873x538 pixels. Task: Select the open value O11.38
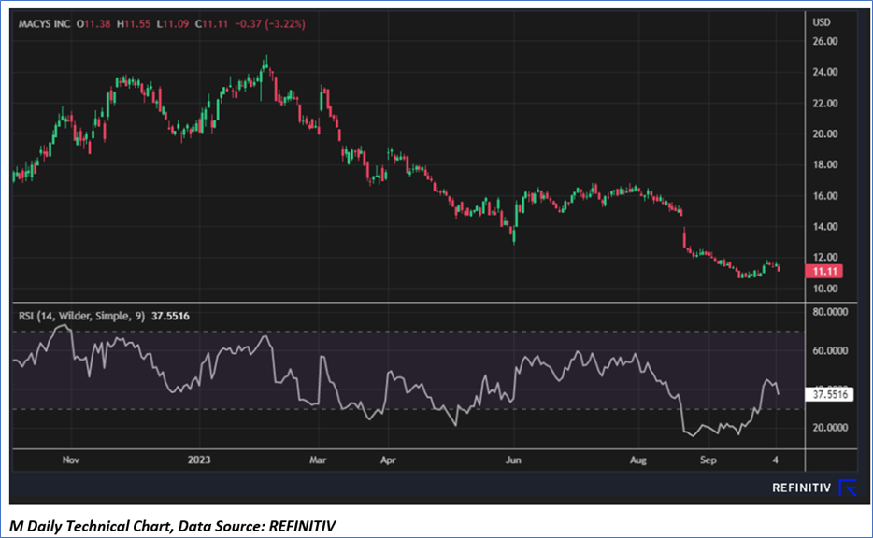[93, 24]
